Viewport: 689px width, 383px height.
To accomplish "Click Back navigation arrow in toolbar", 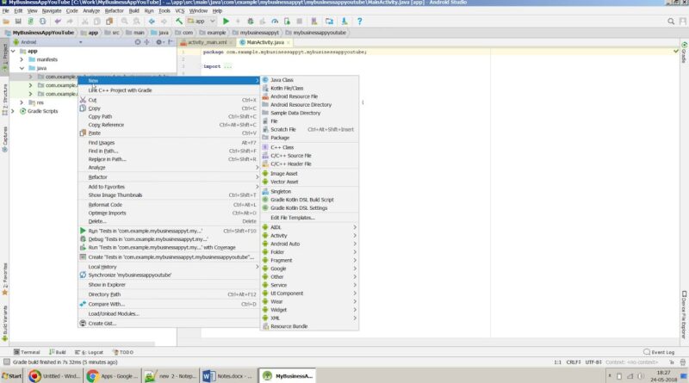I will 152,21.
